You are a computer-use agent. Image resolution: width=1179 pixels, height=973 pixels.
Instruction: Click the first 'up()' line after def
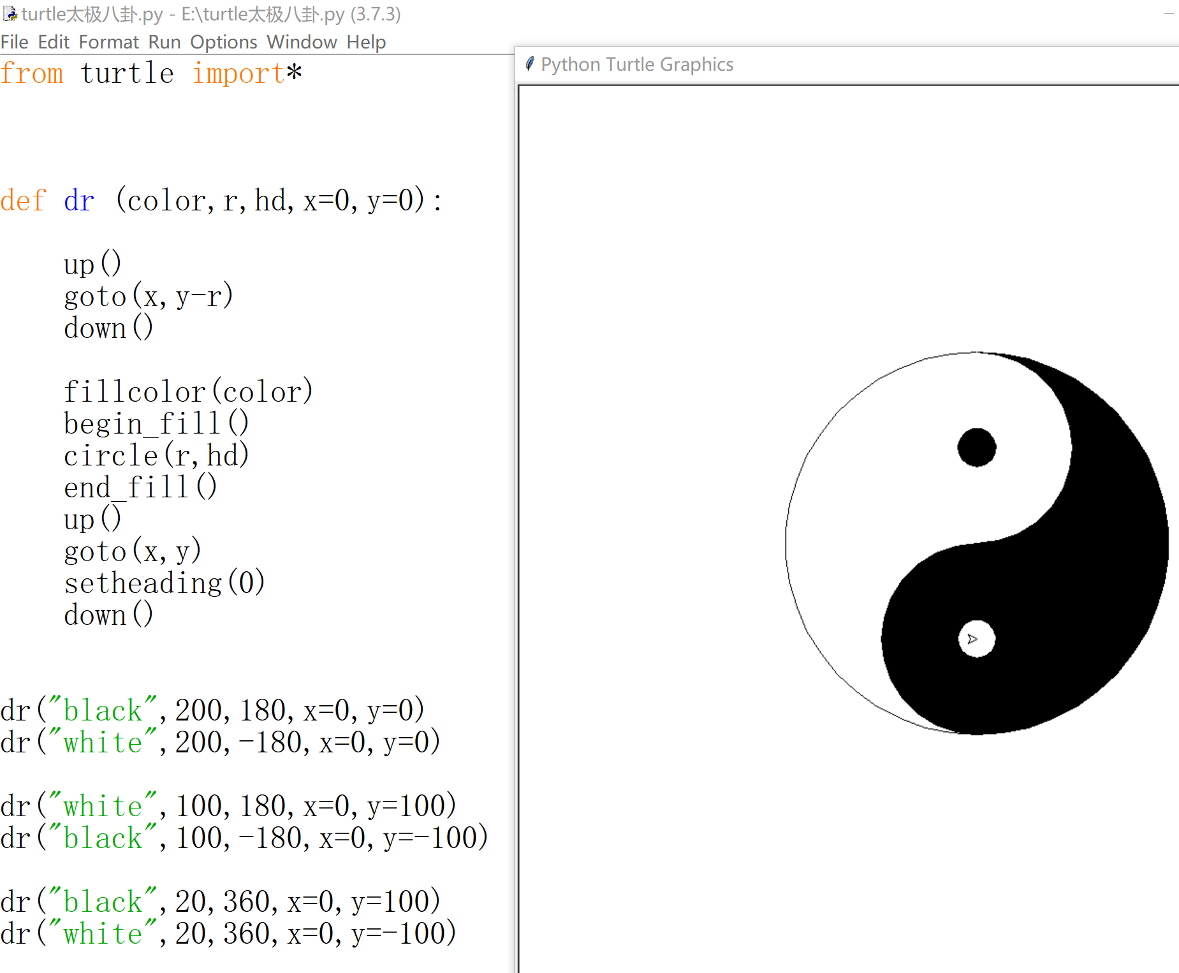(92, 265)
